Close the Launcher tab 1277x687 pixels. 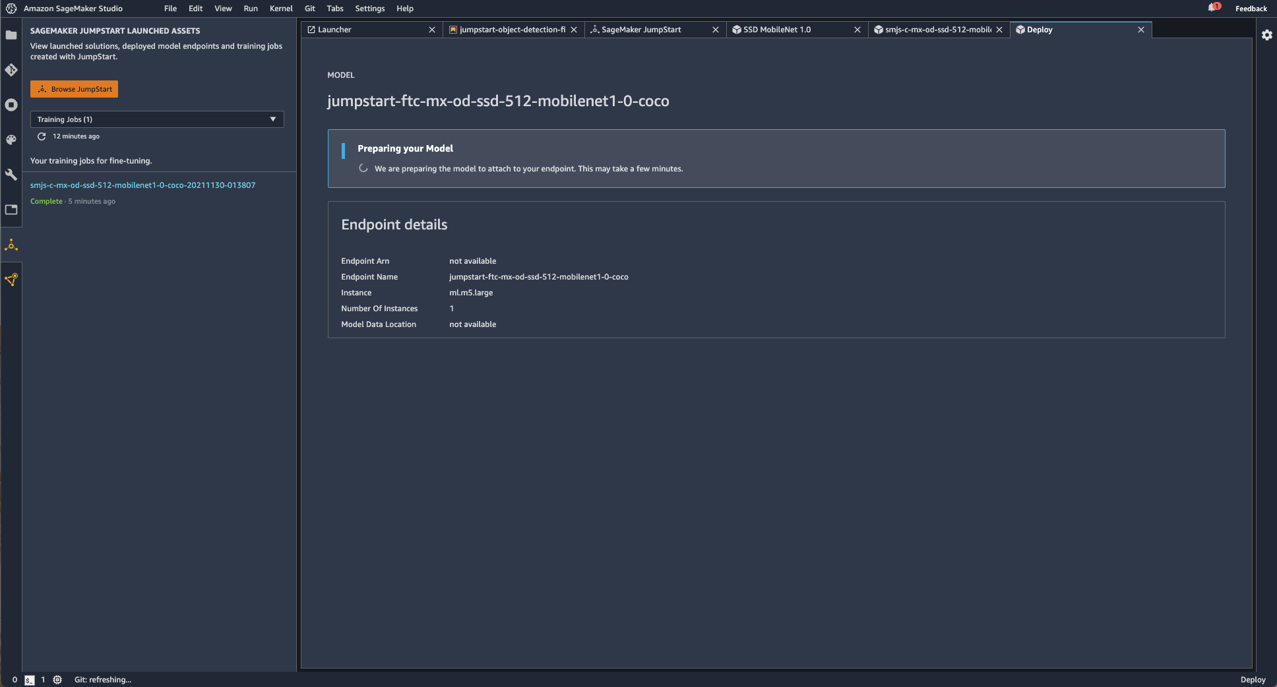432,30
